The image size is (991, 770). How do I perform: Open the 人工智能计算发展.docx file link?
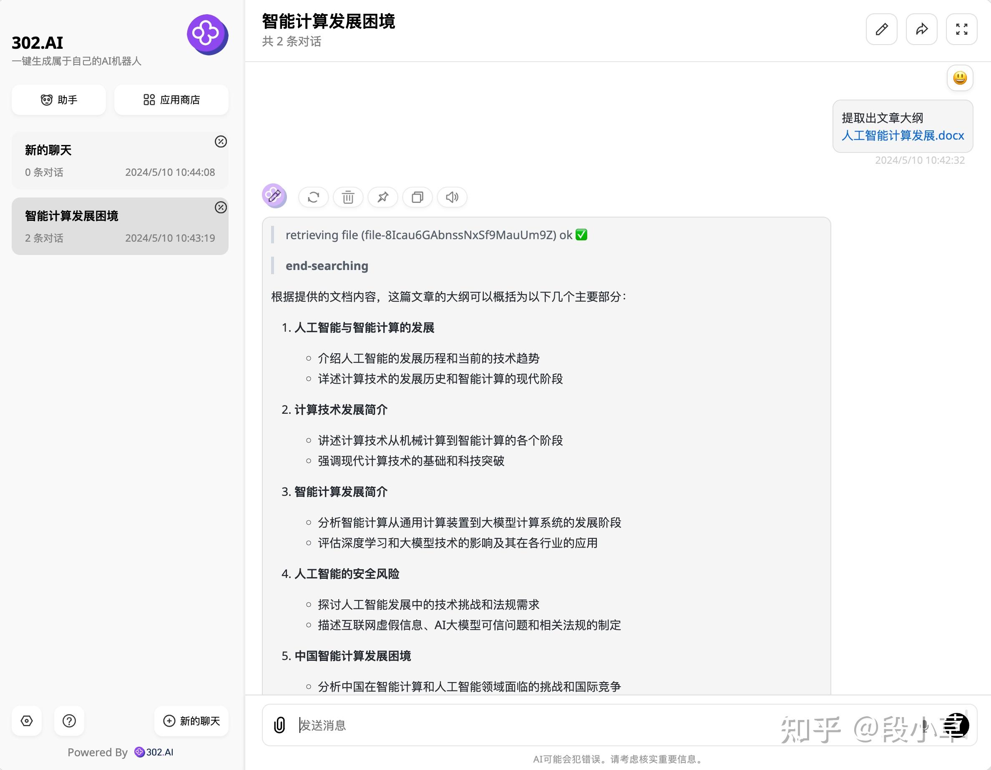(x=903, y=135)
